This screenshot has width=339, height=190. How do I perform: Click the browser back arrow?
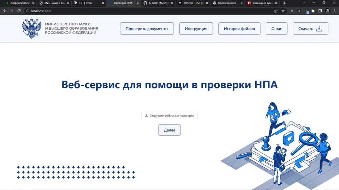pos(5,11)
